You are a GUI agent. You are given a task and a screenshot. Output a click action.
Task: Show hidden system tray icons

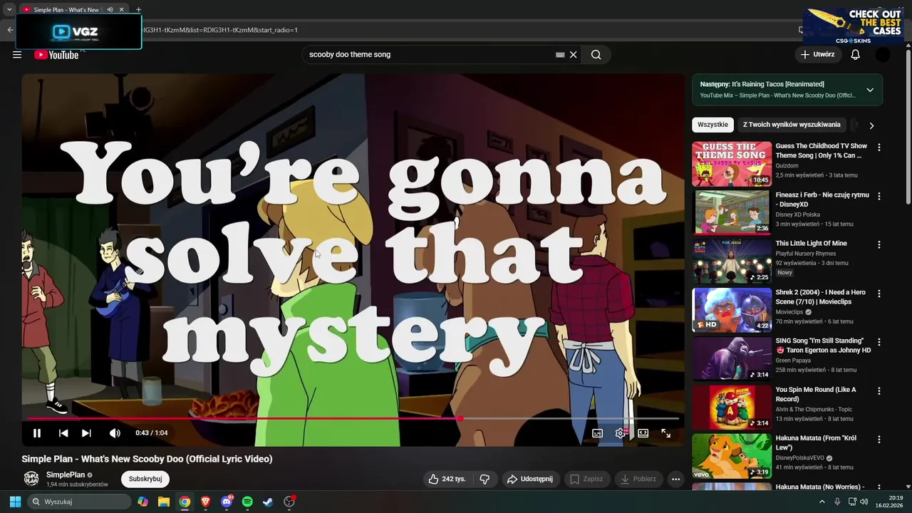[822, 502]
